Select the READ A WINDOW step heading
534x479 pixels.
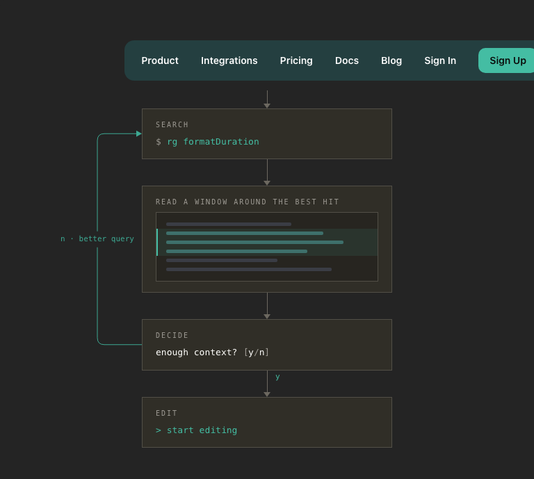click(248, 202)
